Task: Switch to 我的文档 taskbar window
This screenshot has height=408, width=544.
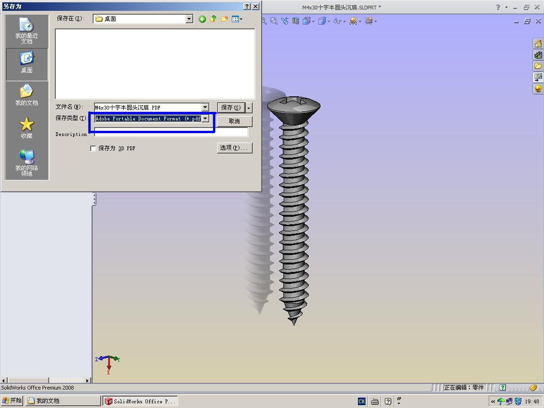Action: click(63, 401)
